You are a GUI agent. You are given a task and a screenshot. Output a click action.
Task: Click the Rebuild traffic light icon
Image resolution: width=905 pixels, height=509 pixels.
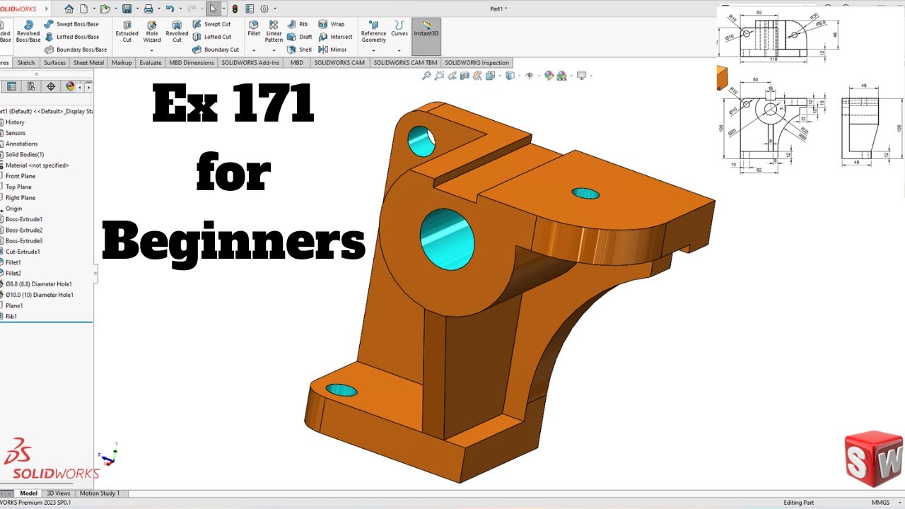pyautogui.click(x=235, y=9)
